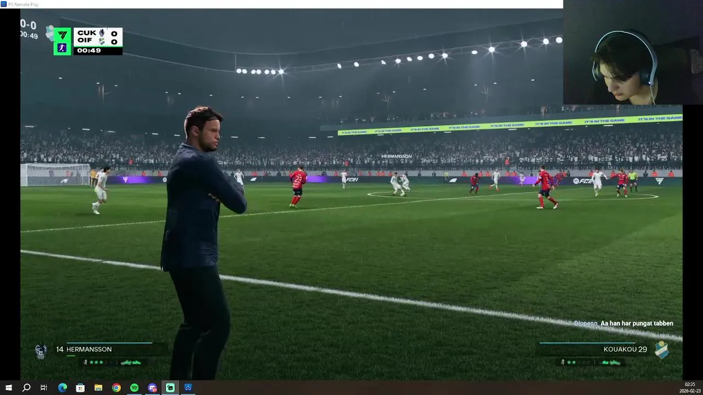Image resolution: width=703 pixels, height=395 pixels.
Task: Open the Windows Start menu
Action: click(x=8, y=387)
